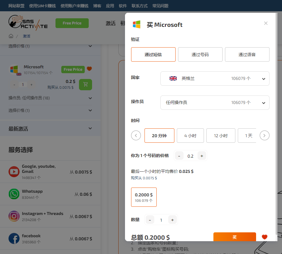
Task: Choose the 20 分钟 time option
Action: tap(159, 136)
